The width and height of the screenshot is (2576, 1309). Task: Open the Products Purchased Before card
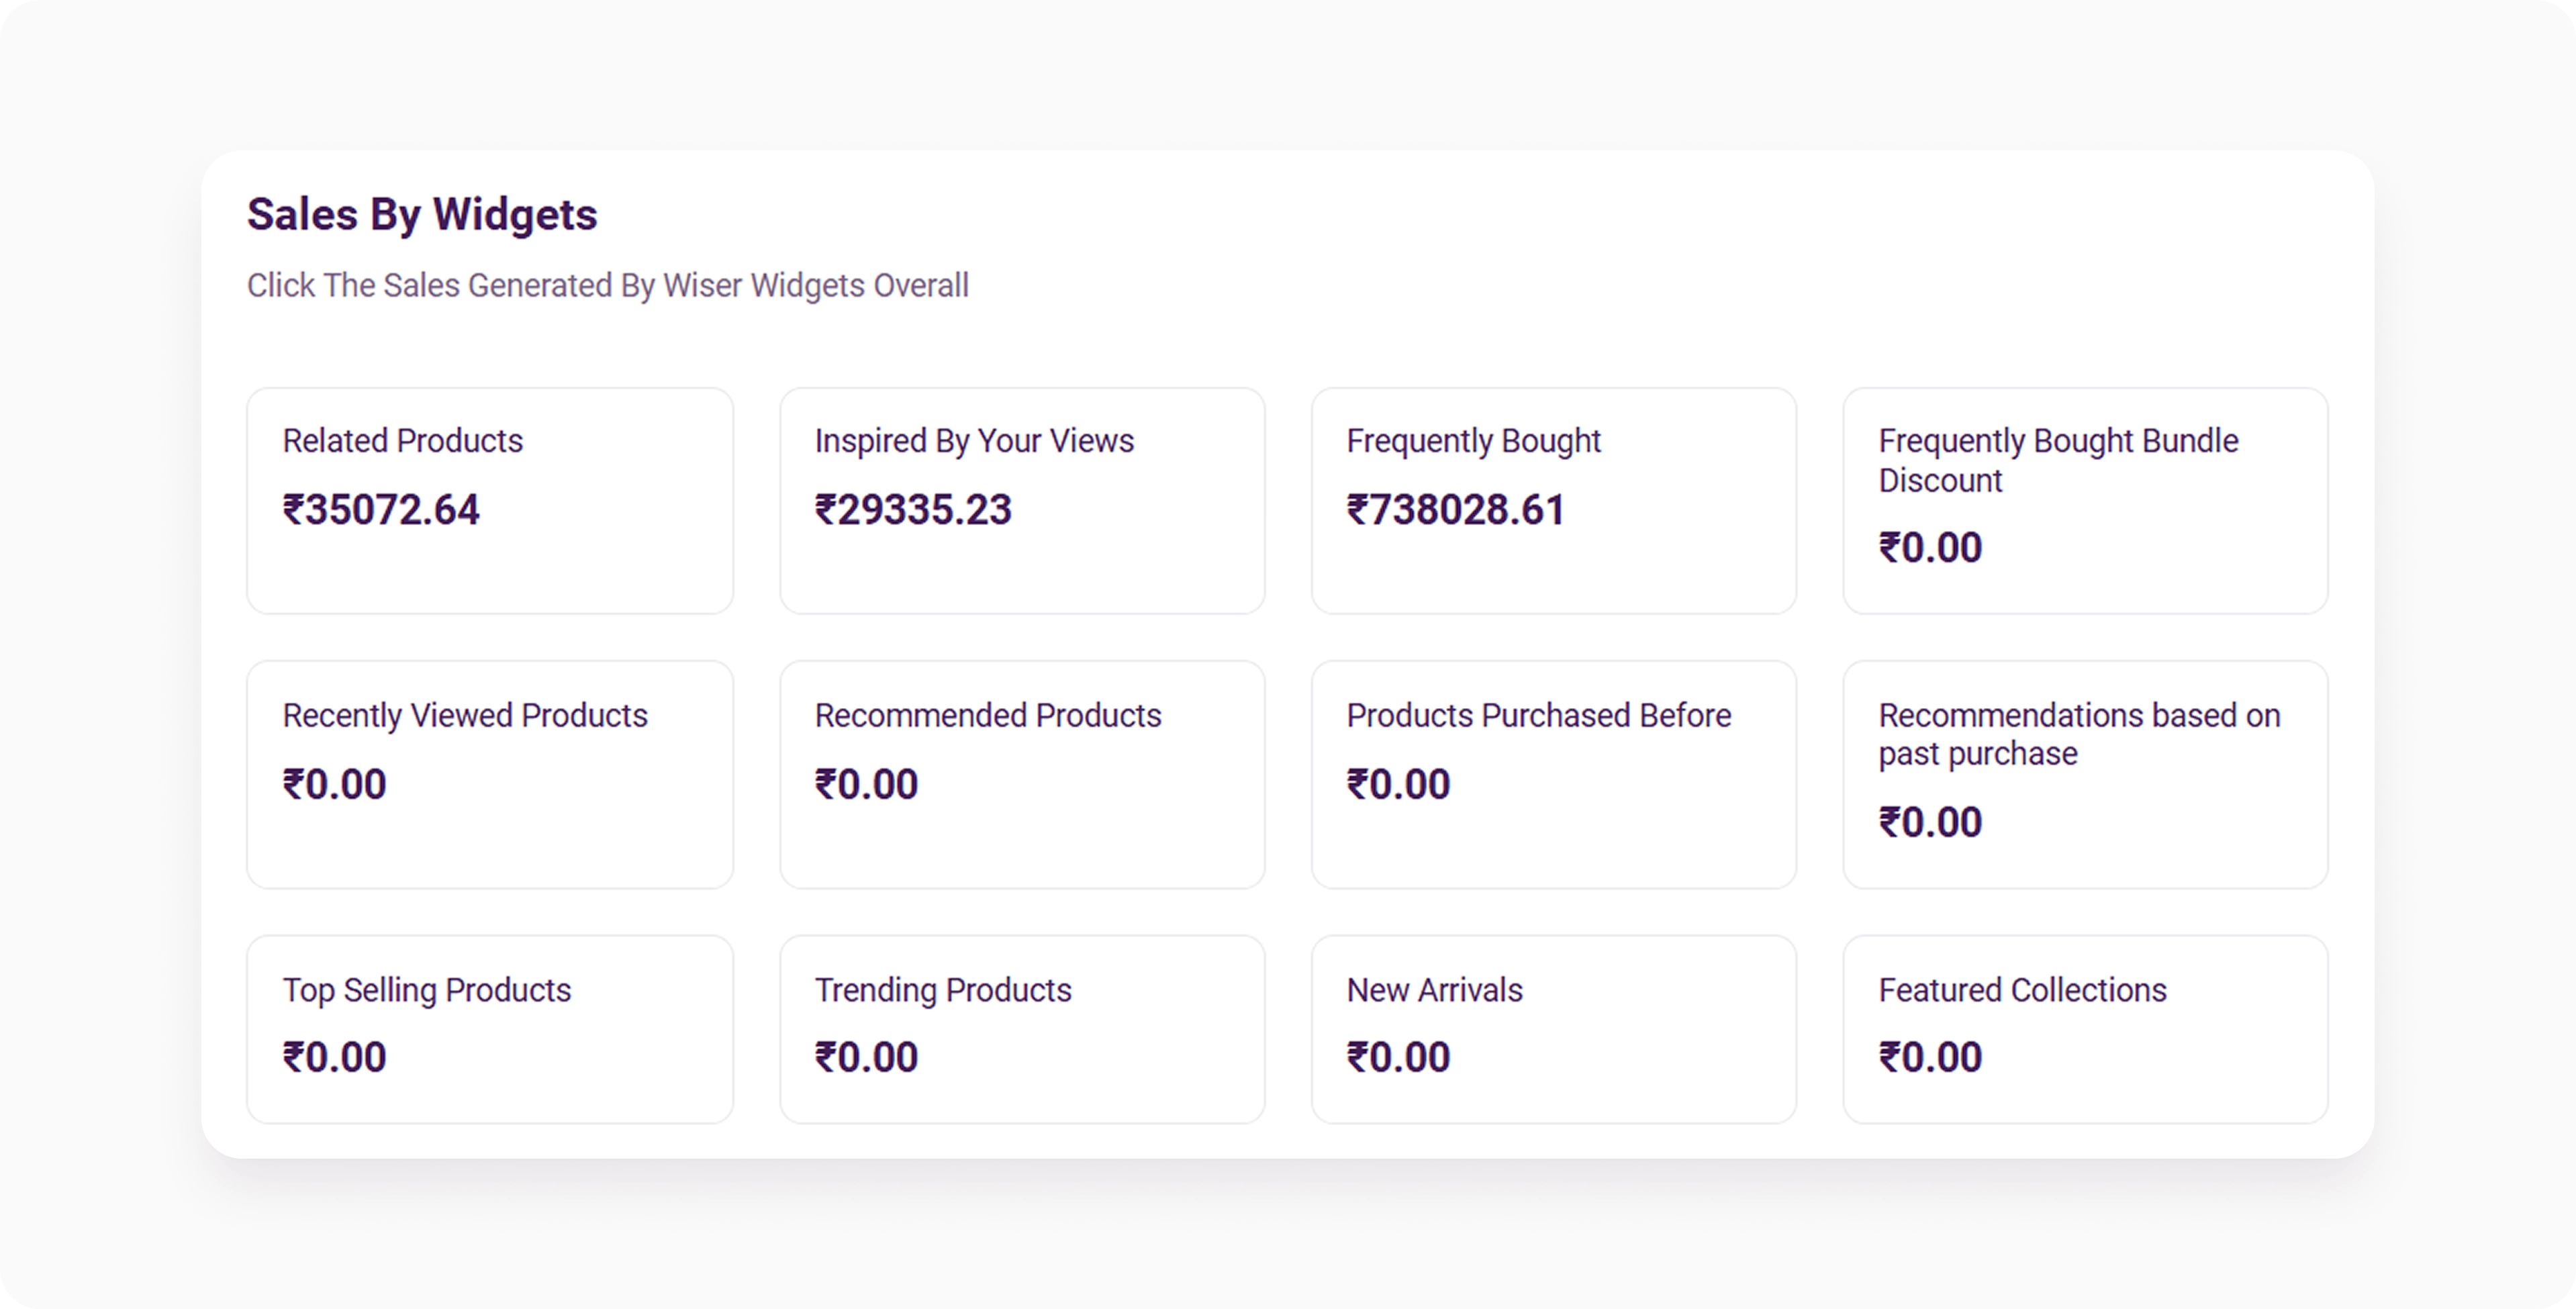1554,774
